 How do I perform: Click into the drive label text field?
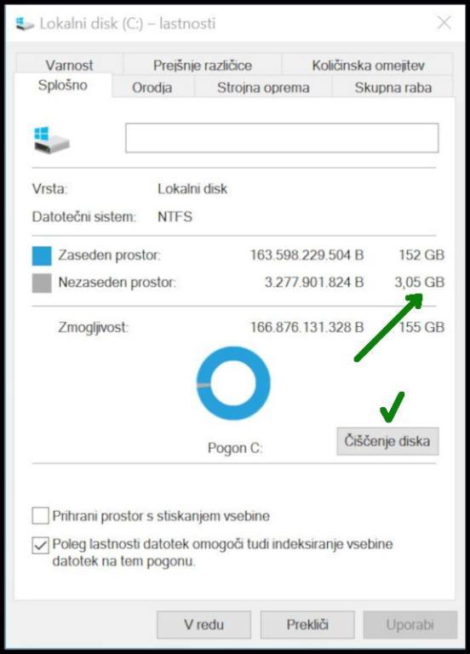tap(282, 138)
